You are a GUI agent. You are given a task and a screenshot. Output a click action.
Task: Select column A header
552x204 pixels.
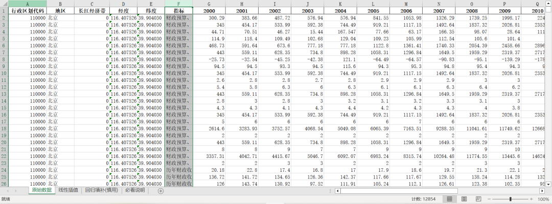(x=27, y=4)
